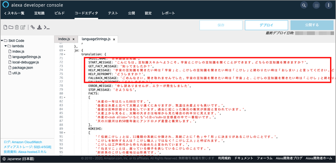Open the terminal prompt icon
Image resolution: width=336 pixels, height=163 pixels.
(x=47, y=27)
